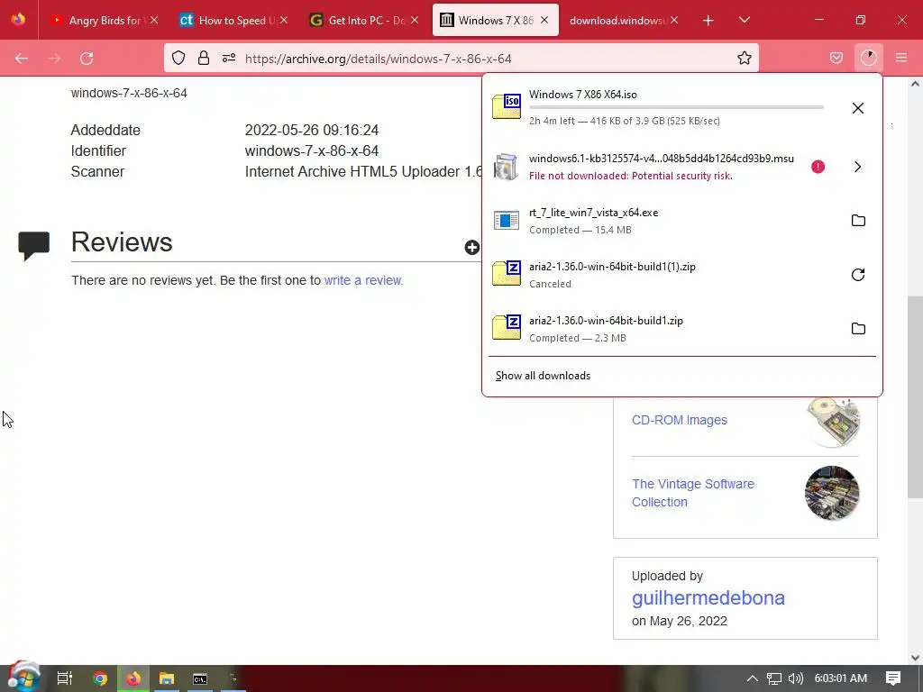Click the Addeddate value 2022-05-26 09:16:24
The width and height of the screenshot is (923, 692).
[x=311, y=130]
